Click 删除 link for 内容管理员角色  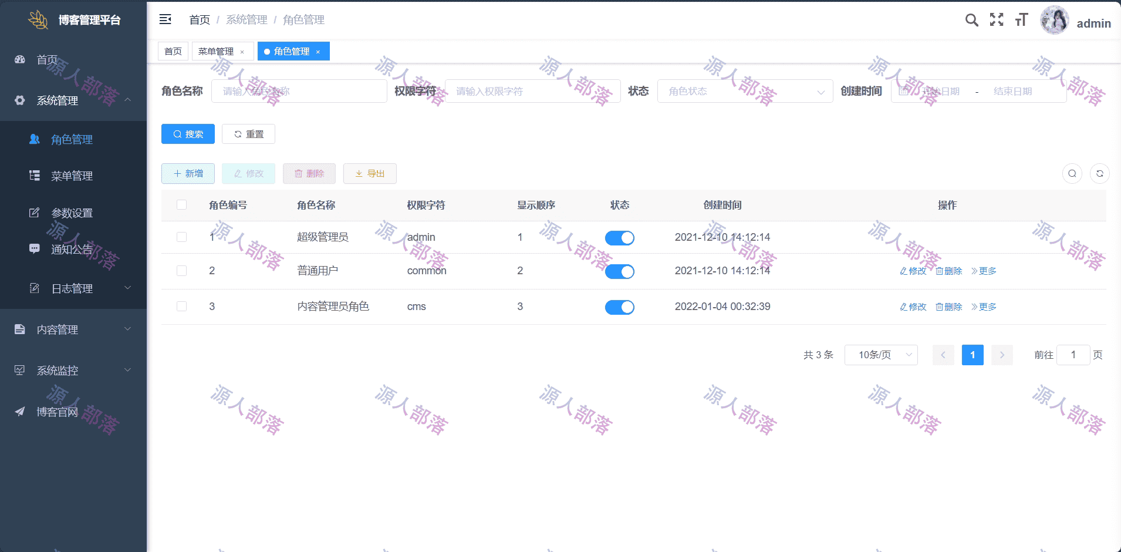pos(948,307)
